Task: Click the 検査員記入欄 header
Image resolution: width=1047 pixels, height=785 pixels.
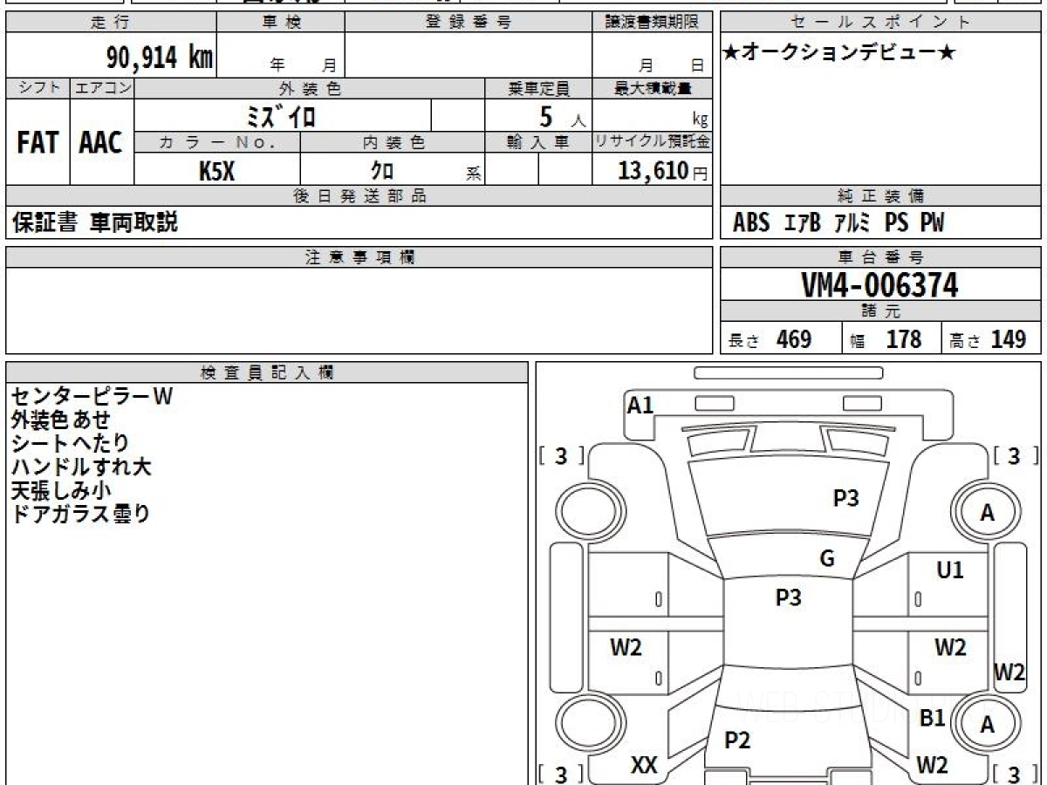Action: tap(267, 372)
